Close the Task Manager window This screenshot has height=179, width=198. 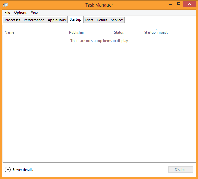(x=189, y=4)
